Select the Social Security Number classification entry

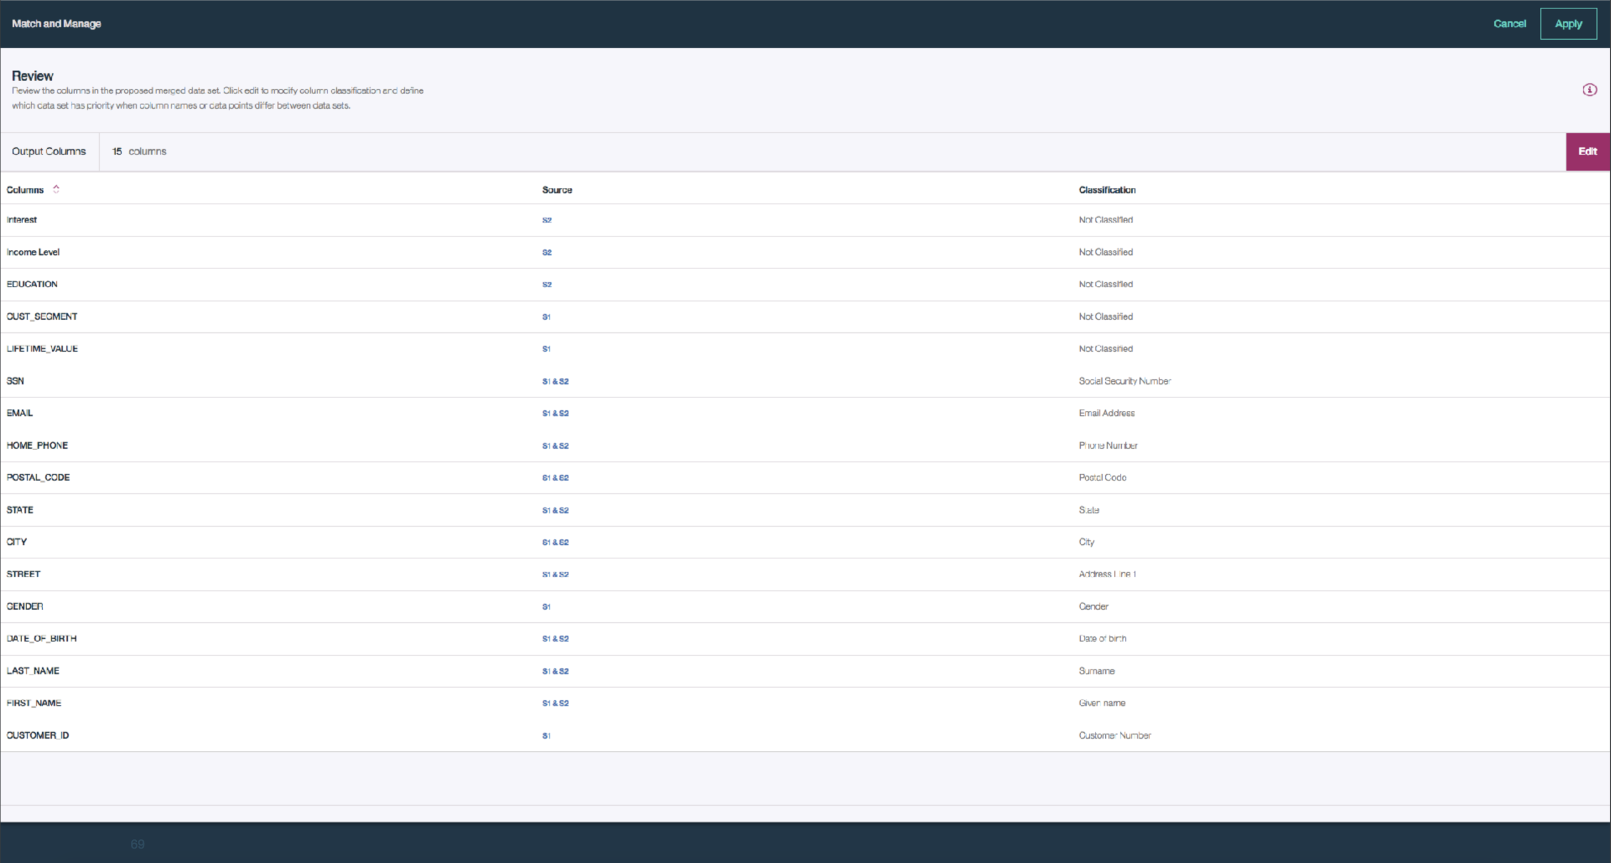click(1124, 381)
